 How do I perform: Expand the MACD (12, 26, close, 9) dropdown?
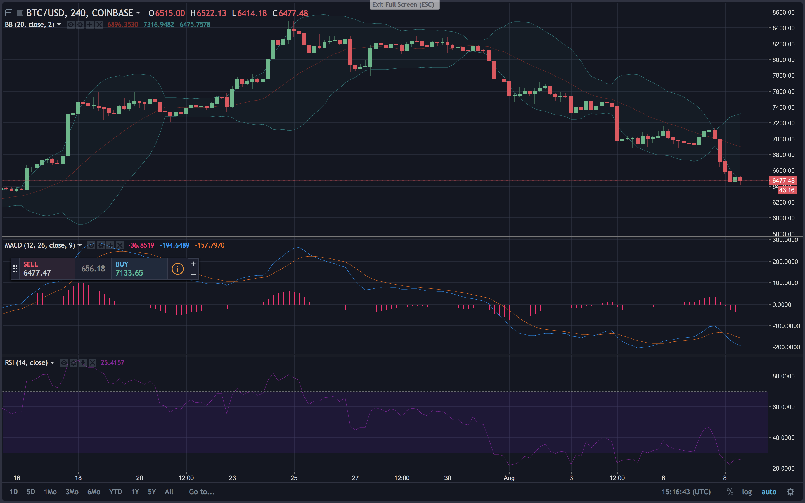(79, 246)
